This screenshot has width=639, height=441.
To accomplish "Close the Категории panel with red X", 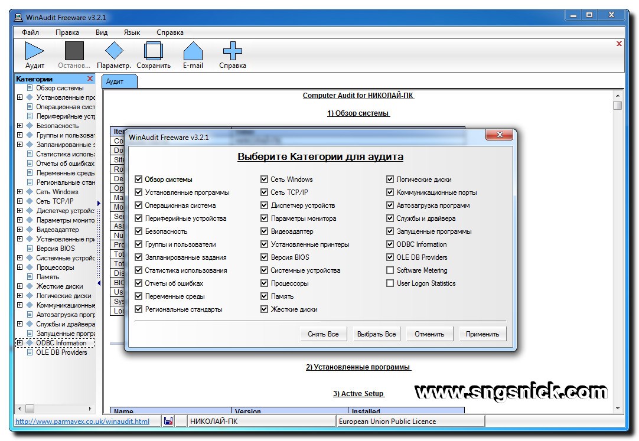I will [90, 79].
